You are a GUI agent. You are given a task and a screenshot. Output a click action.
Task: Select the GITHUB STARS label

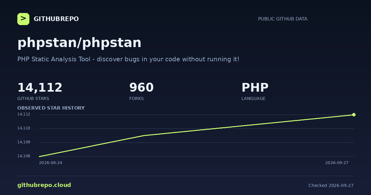tap(33, 98)
